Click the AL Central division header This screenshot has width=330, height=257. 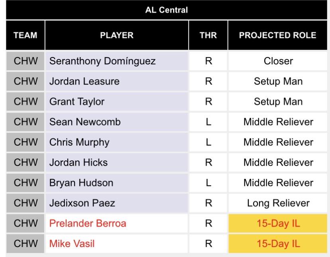[x=166, y=10]
